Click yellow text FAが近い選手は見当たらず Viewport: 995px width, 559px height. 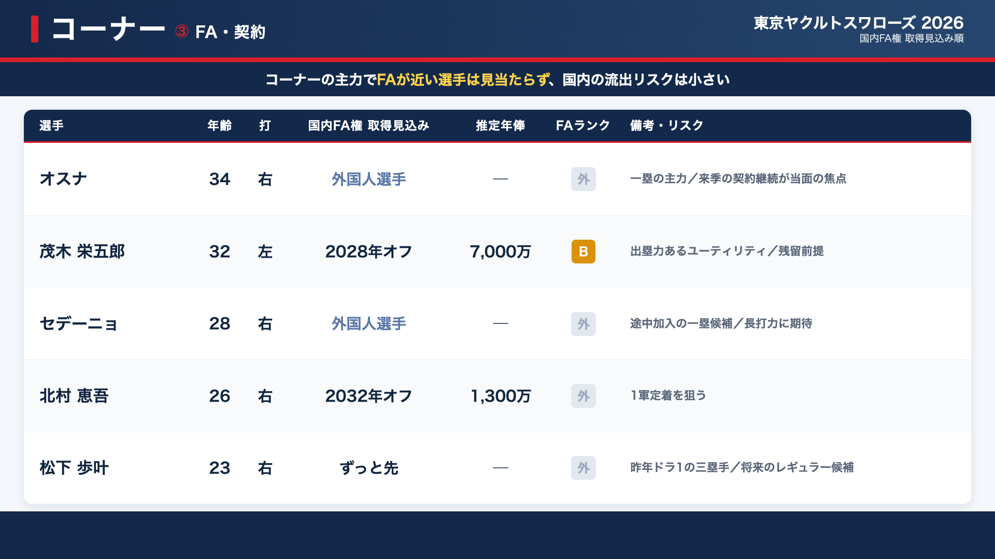point(463,80)
